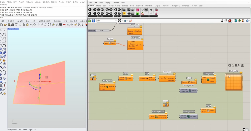
Task: Click the Construct Domain² component
Action: pos(189,116)
